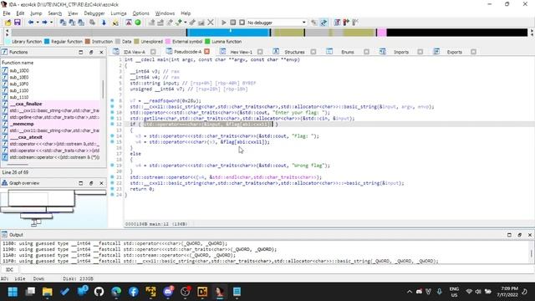Pause the process from the toolbar
Image resolution: width=535 pixels, height=301 pixels.
[x=232, y=23]
